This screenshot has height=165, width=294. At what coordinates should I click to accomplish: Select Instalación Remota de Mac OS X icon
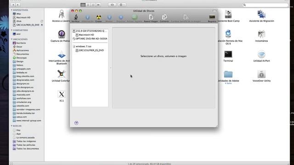click(x=228, y=34)
